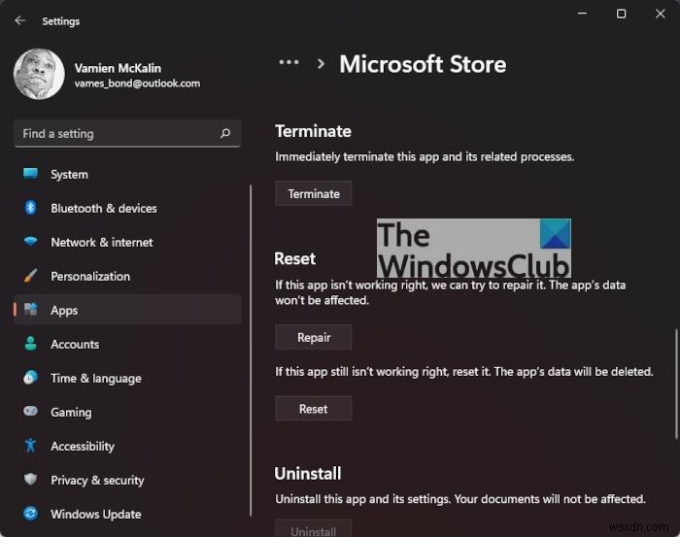Viewport: 680px width, 537px height.
Task: Open the user profile picture
Action: [x=39, y=74]
